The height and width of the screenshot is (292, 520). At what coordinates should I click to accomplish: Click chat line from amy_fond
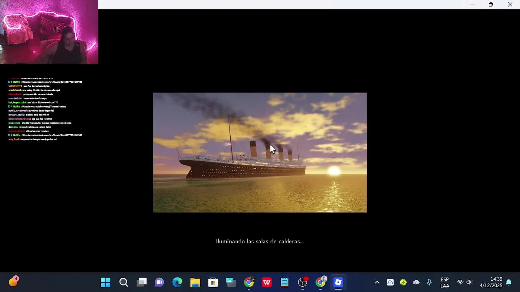coord(32,139)
